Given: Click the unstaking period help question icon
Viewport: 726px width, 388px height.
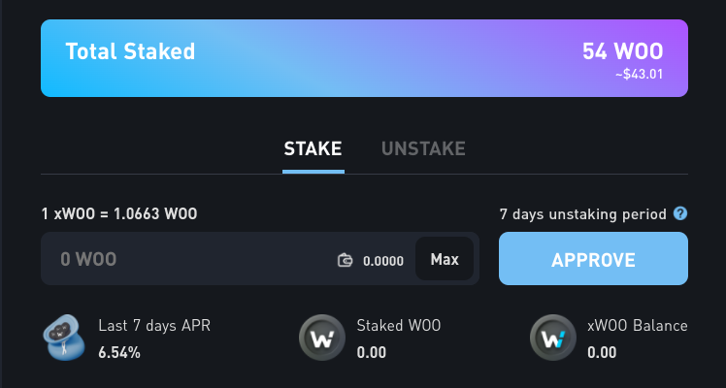Looking at the screenshot, I should (x=680, y=213).
